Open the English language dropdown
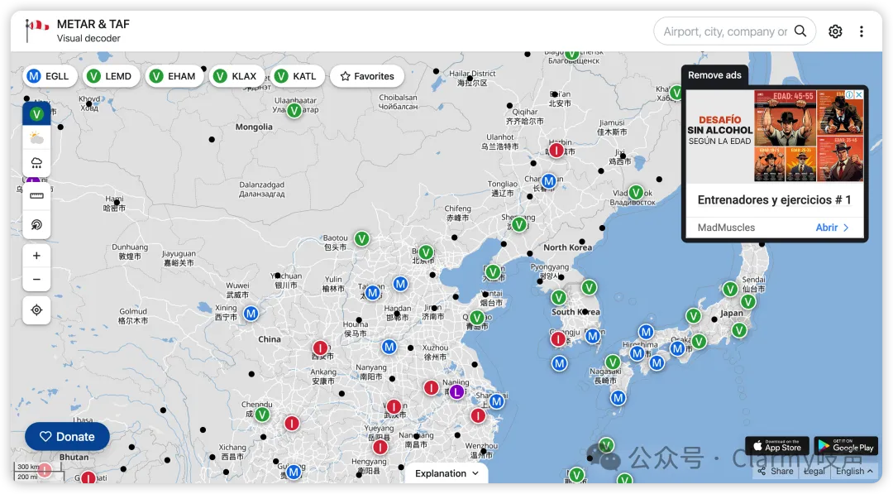893x494 pixels. click(x=854, y=471)
